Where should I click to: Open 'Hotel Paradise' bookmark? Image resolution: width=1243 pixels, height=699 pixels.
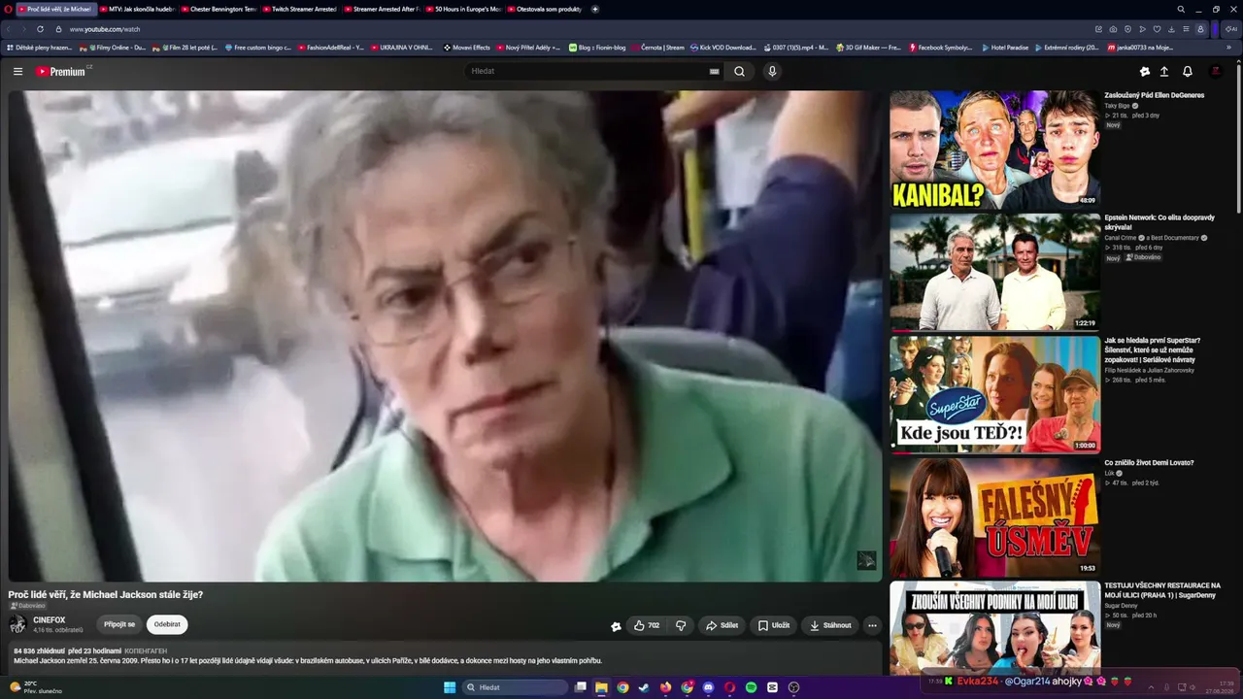pos(1004,48)
